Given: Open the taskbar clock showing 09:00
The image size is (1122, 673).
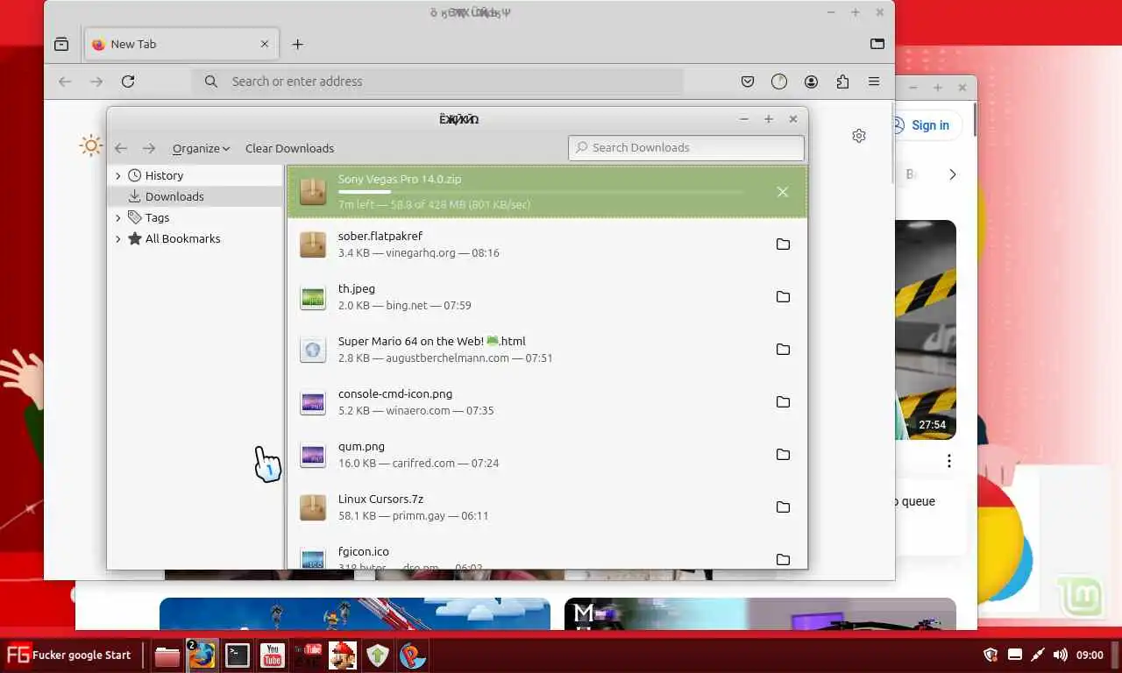Looking at the screenshot, I should pyautogui.click(x=1090, y=655).
